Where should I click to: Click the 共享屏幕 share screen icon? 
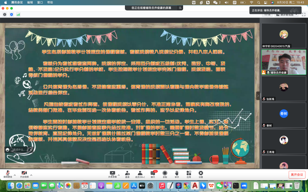(113, 173)
